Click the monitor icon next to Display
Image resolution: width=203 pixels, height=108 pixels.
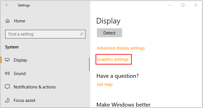(x=7, y=60)
